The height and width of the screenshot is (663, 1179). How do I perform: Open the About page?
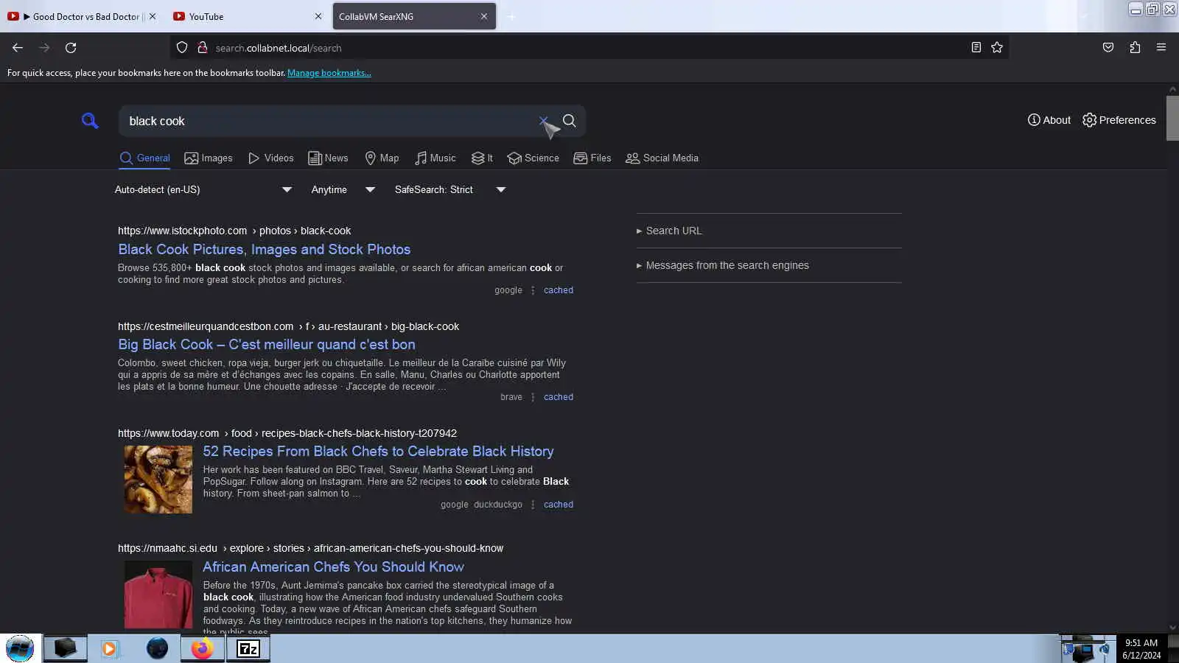pyautogui.click(x=1049, y=120)
